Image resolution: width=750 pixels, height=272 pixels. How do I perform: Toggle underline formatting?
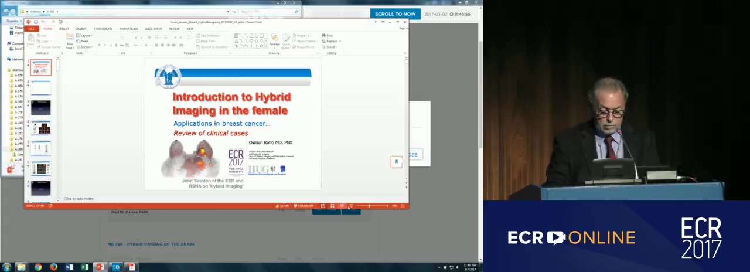[110, 45]
